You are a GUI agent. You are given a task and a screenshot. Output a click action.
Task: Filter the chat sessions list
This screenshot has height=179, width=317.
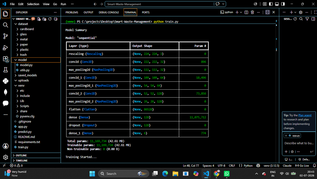[307, 19]
